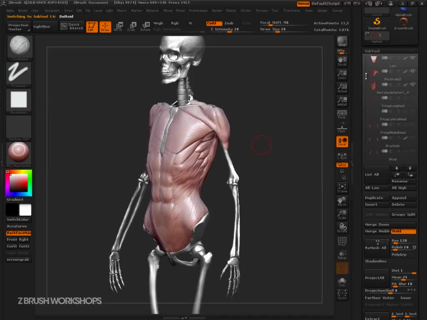Open the wax material sphere picker
This screenshot has width=427, height=320.
pyautogui.click(x=19, y=155)
